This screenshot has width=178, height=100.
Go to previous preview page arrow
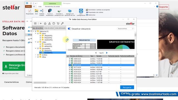(x=96, y=53)
